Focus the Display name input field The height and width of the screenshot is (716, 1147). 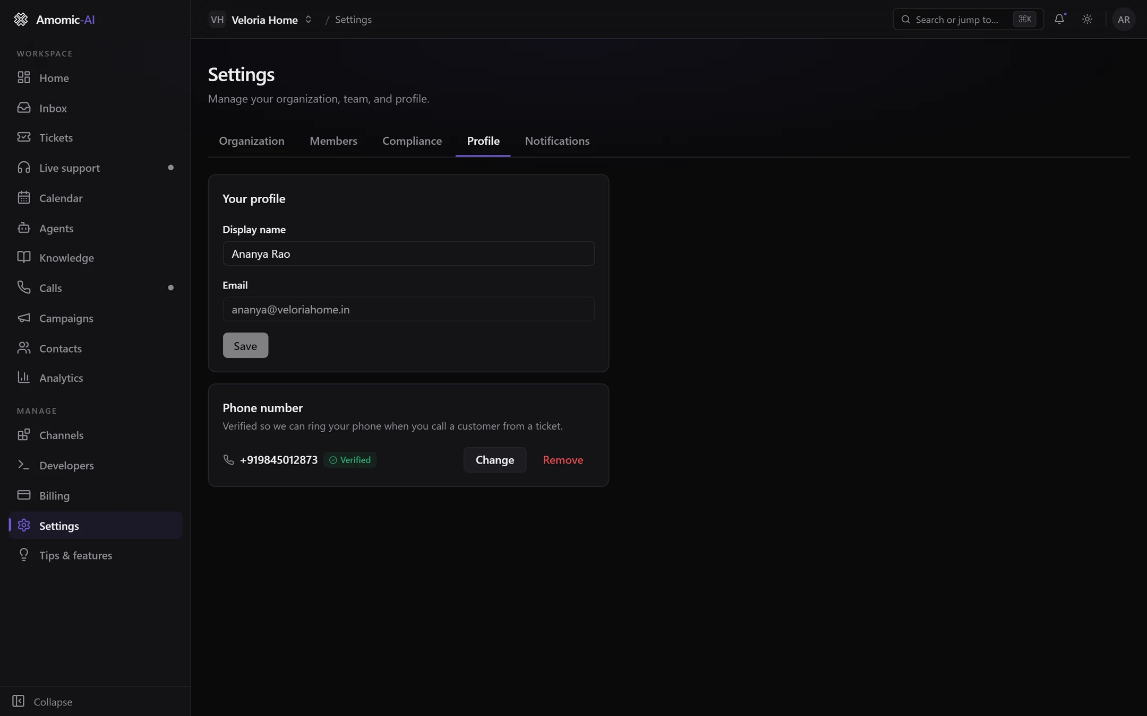[408, 254]
